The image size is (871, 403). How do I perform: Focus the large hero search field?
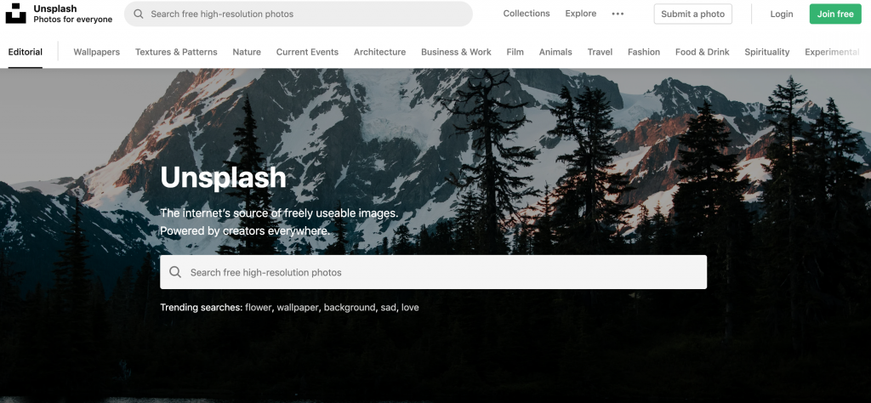tap(433, 272)
